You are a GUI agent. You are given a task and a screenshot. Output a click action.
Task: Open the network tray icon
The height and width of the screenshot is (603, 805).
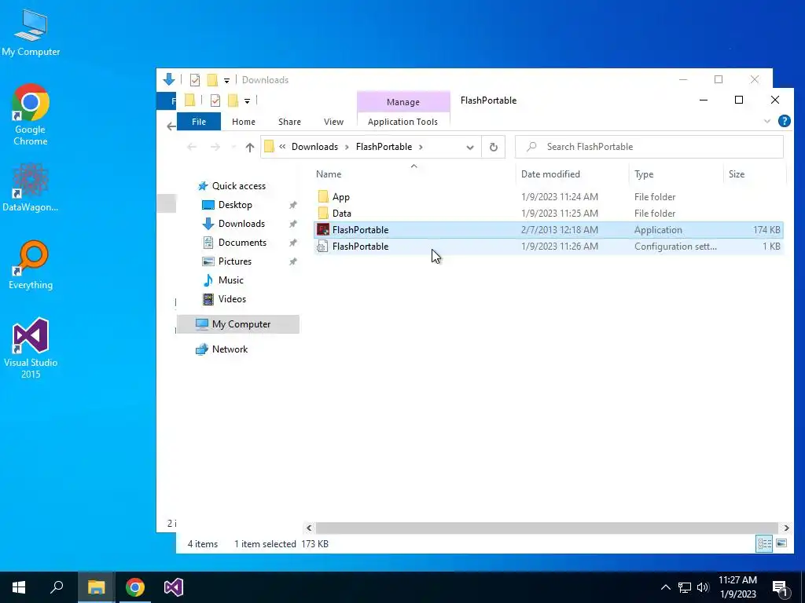685,587
